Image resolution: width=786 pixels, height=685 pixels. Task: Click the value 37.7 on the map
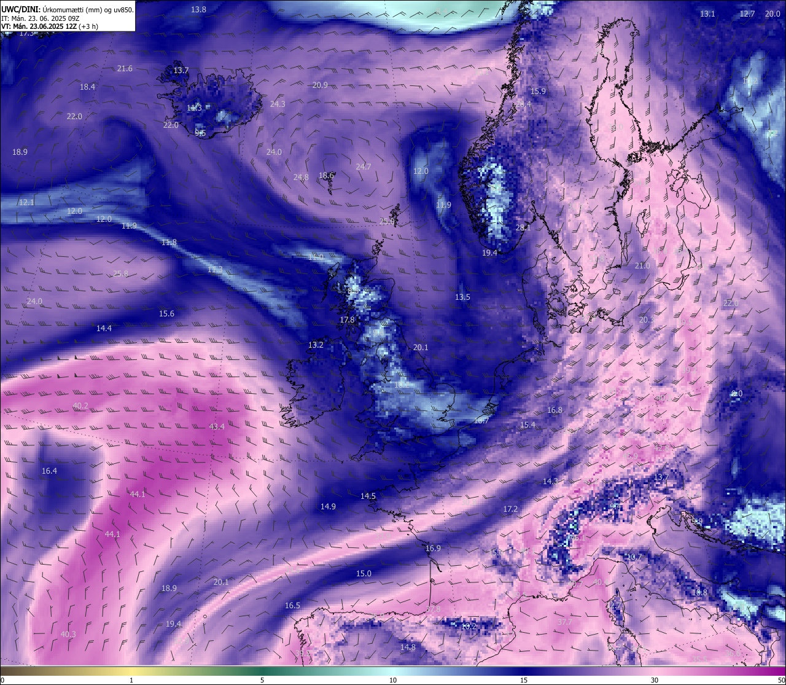coord(564,622)
